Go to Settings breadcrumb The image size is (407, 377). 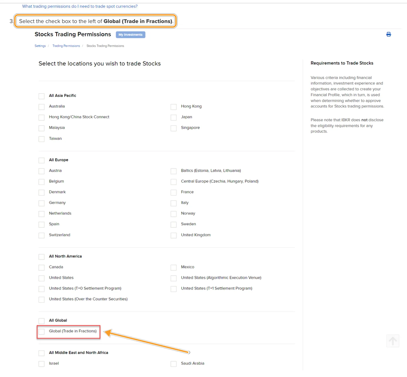tap(40, 46)
